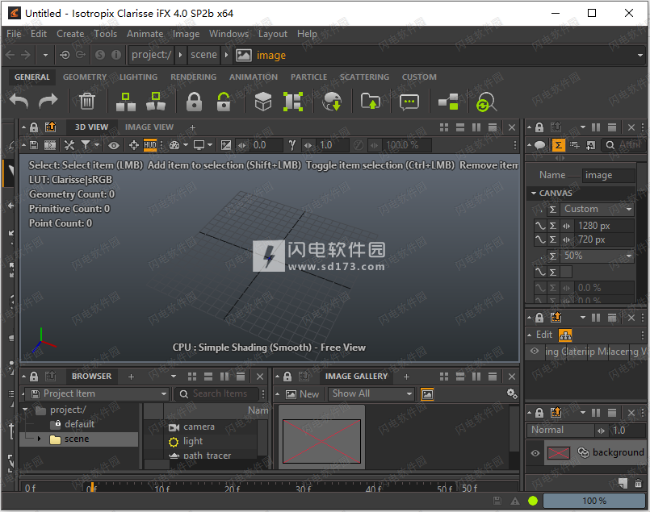Click the group bounding box shelf icon
650x512 pixels.
click(293, 102)
